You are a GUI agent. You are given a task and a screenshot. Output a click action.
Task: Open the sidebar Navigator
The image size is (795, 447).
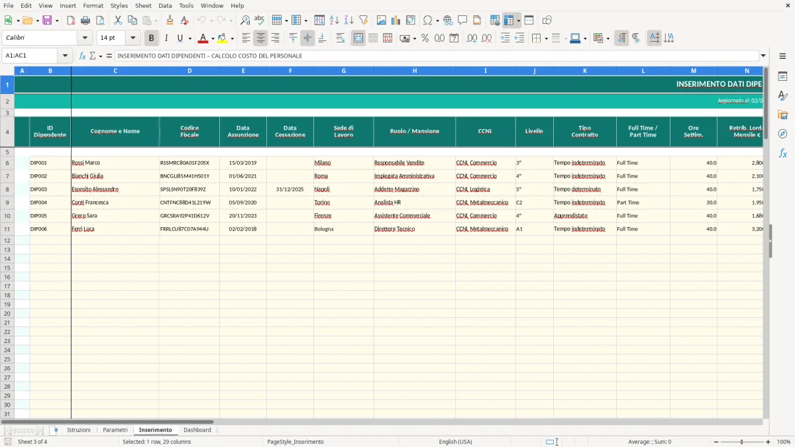pyautogui.click(x=782, y=134)
